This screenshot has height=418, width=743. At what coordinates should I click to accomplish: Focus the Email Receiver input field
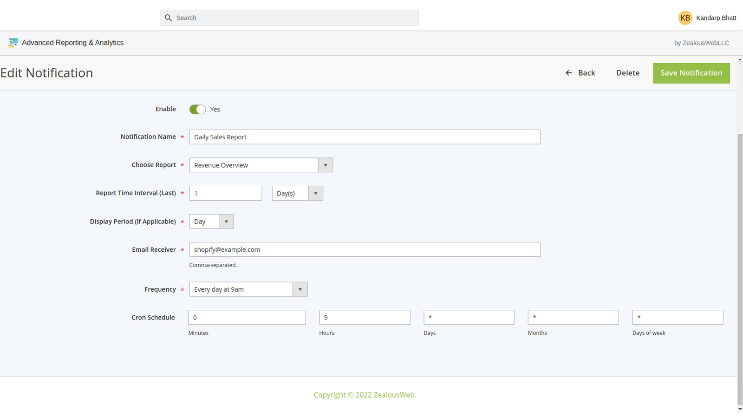pos(365,249)
